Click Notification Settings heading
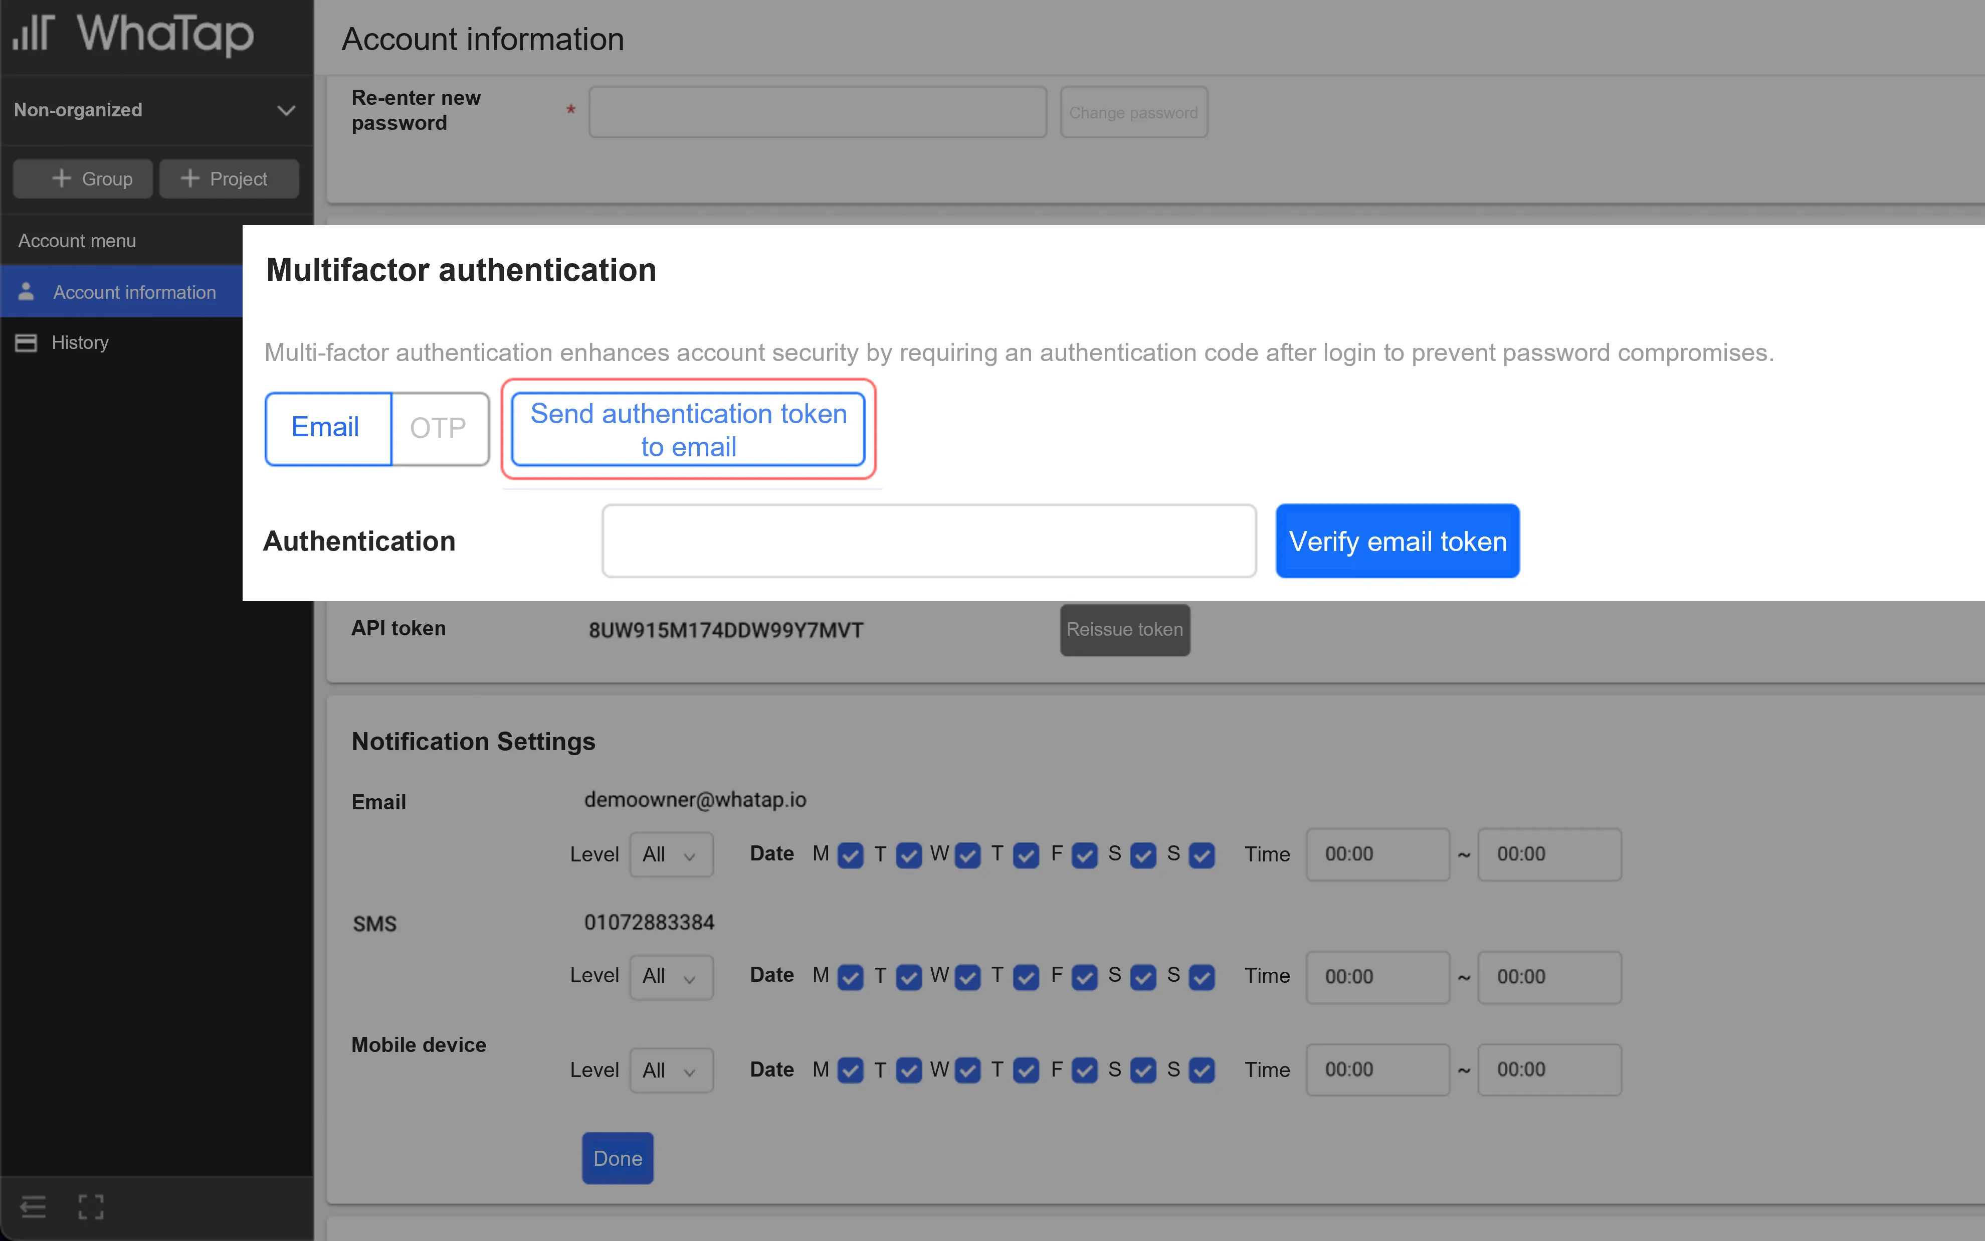 click(x=473, y=741)
